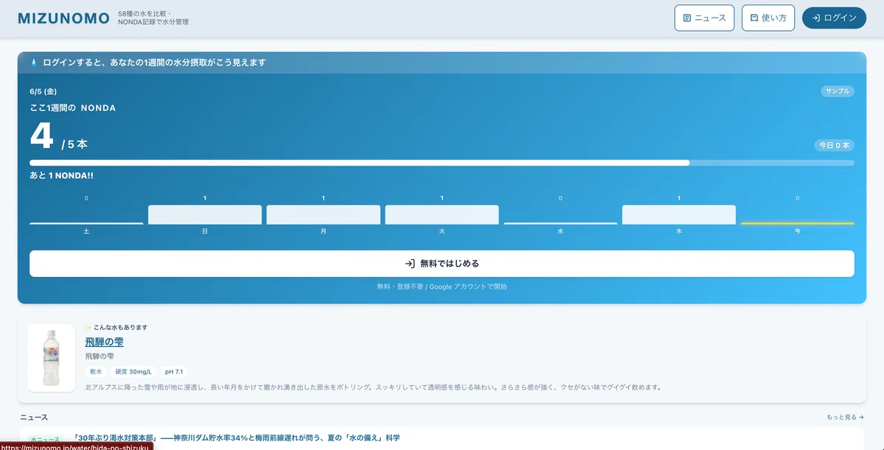Click the 日 bar in the weekly chart
The height and width of the screenshot is (450, 884).
point(205,214)
